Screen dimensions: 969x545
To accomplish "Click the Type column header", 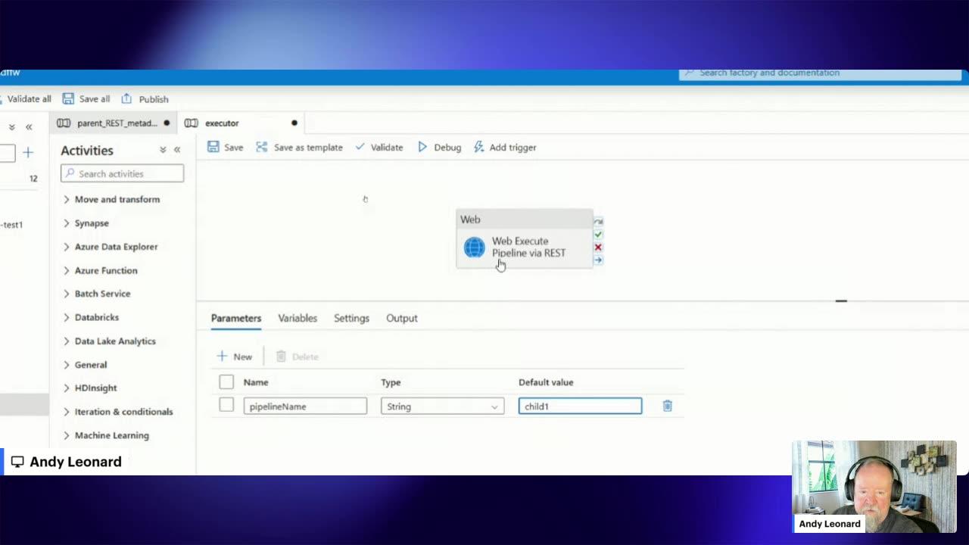I will [x=391, y=382].
